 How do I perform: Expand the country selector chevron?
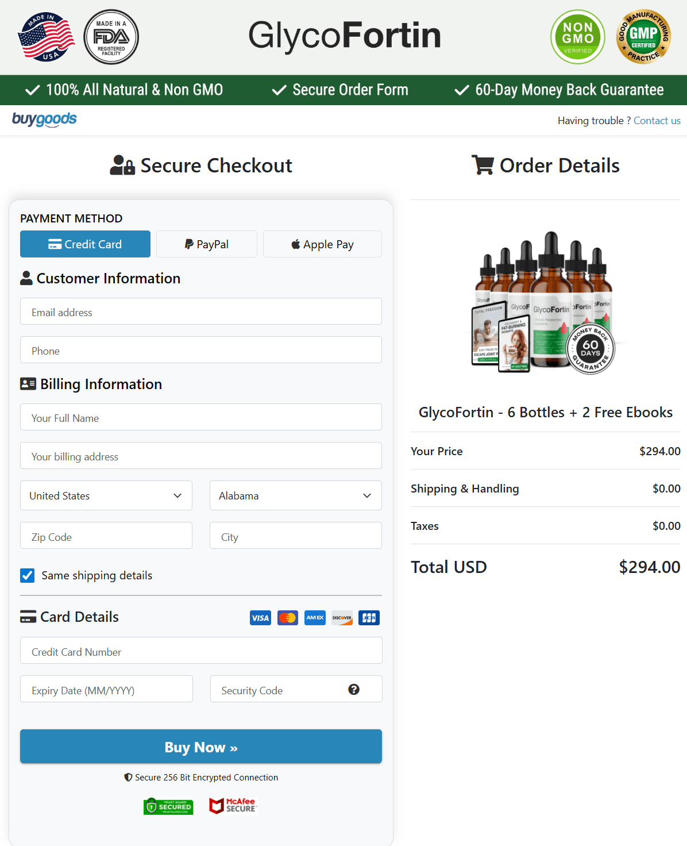(177, 495)
